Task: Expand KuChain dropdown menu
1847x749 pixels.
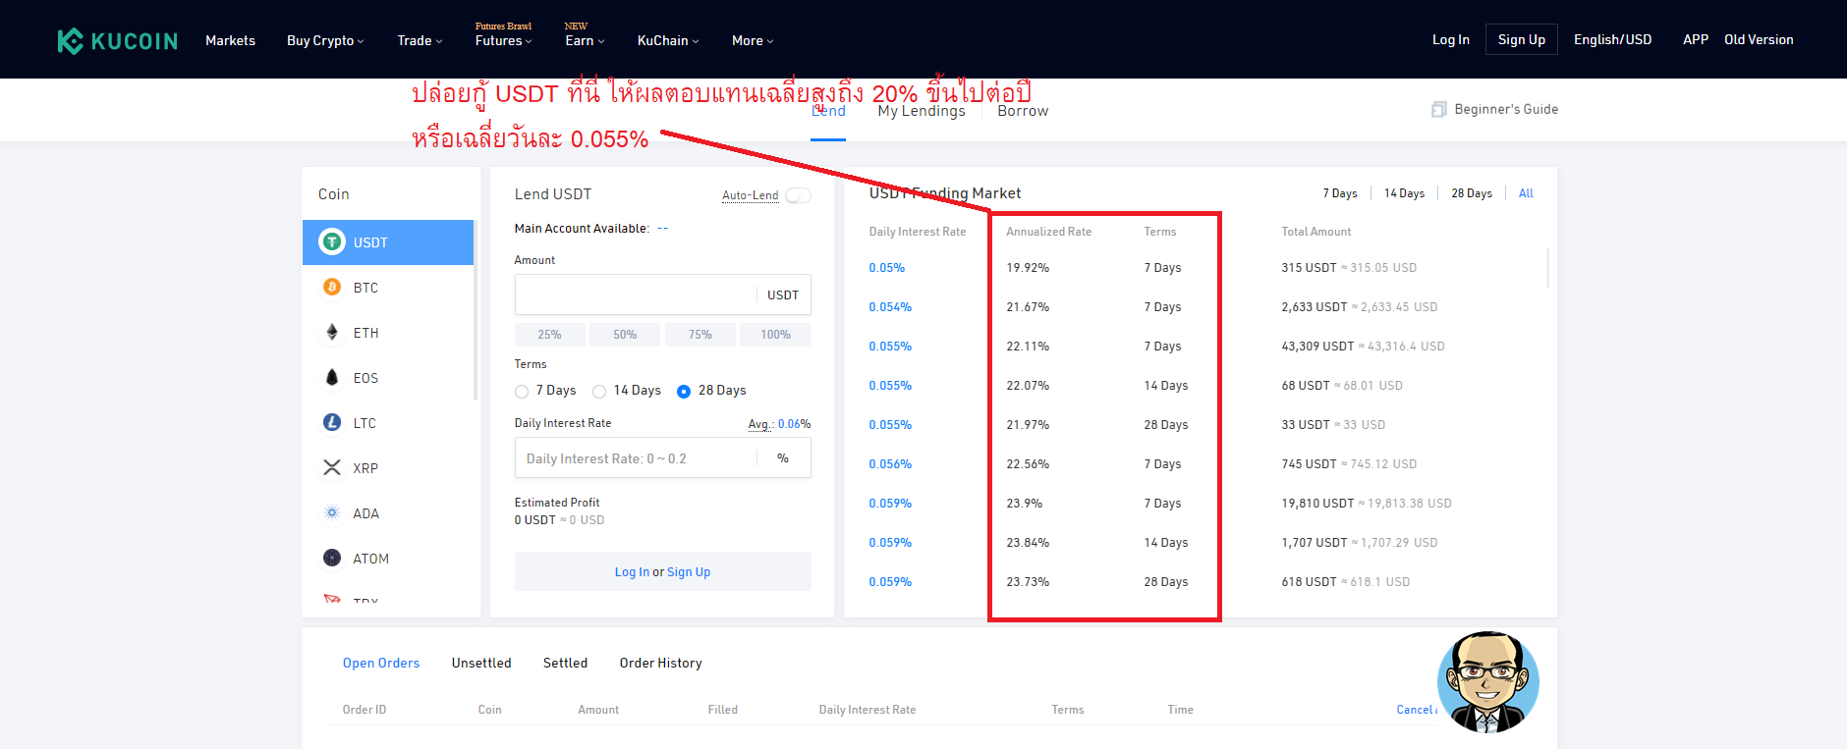Action: [668, 40]
